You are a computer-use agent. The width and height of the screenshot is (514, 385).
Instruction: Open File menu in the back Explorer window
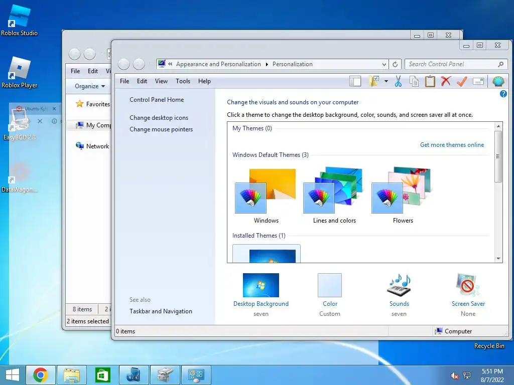pyautogui.click(x=75, y=71)
